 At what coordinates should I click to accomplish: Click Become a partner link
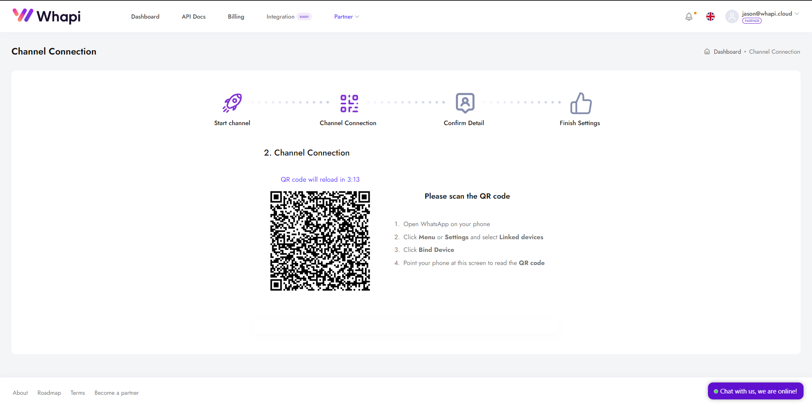[x=116, y=393]
